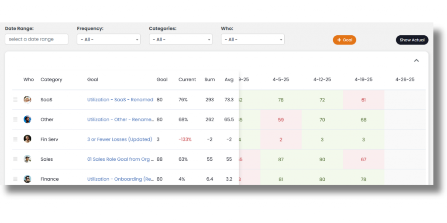Click the avatar in the Sales row
Screen dimensions: 447x223
click(28, 159)
